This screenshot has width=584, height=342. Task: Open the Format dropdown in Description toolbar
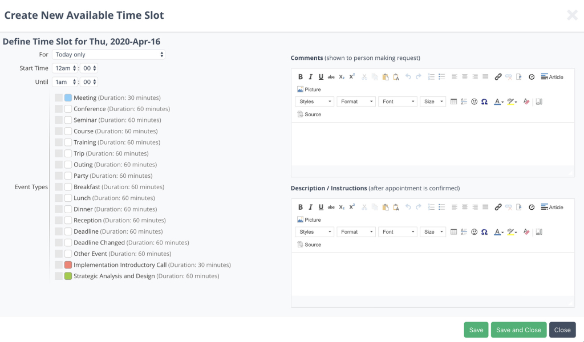(356, 231)
